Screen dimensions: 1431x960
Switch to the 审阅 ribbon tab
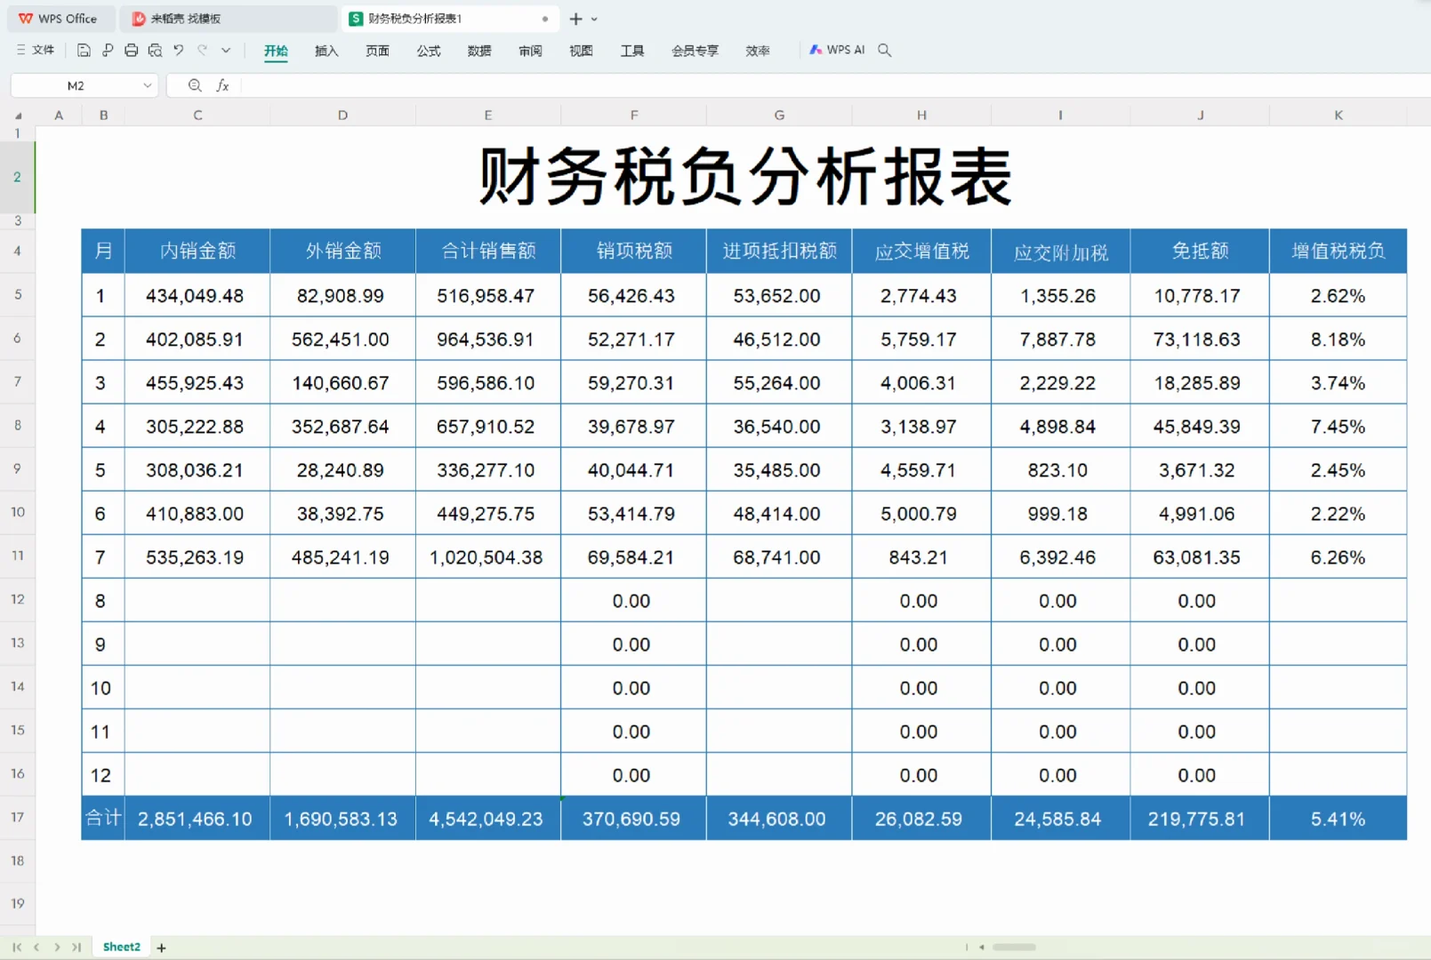point(530,51)
